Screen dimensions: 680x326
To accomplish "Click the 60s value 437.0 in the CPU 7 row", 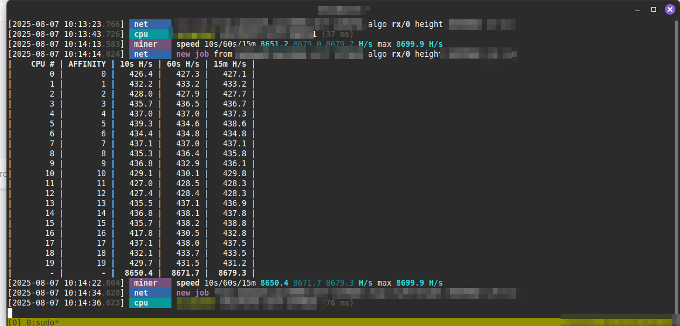I will (188, 143).
